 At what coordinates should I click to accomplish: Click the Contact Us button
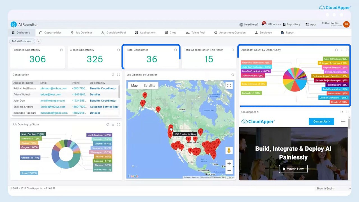point(321,121)
